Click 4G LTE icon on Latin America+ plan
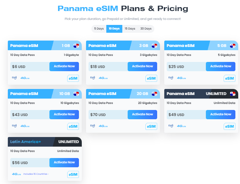The height and width of the screenshot is (184, 240). click(16, 174)
